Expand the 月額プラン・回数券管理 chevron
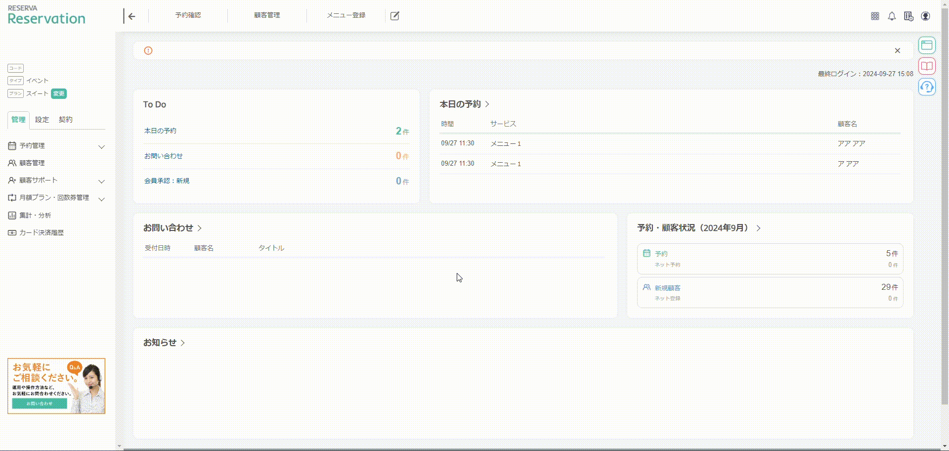949x451 pixels. 101,199
